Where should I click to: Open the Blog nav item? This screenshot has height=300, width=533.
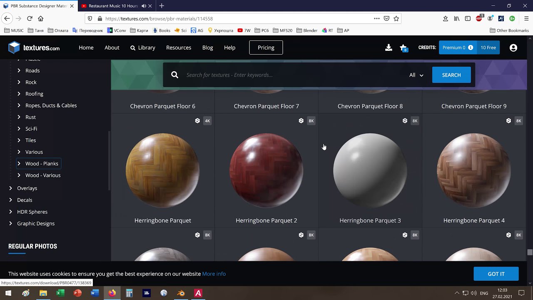207,47
